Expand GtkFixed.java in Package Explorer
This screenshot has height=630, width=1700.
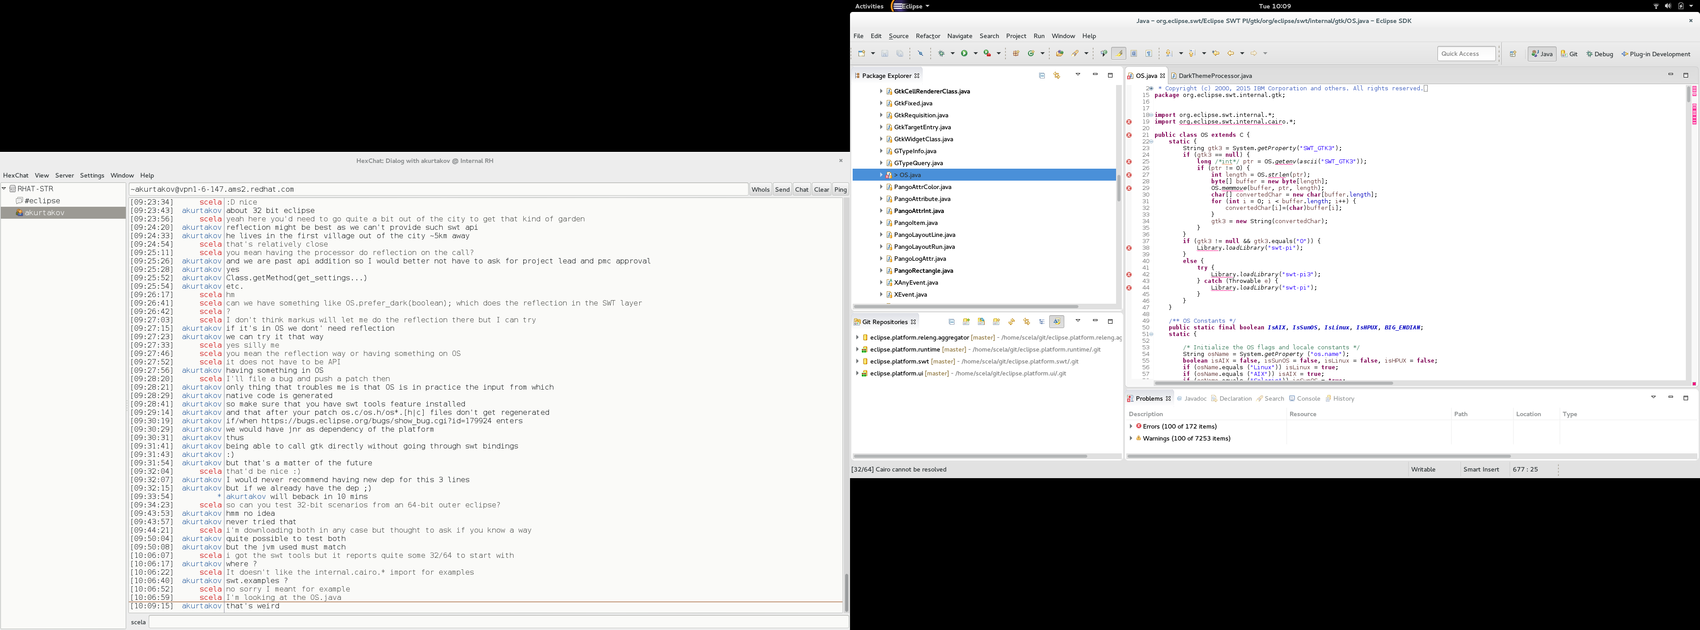tap(881, 104)
